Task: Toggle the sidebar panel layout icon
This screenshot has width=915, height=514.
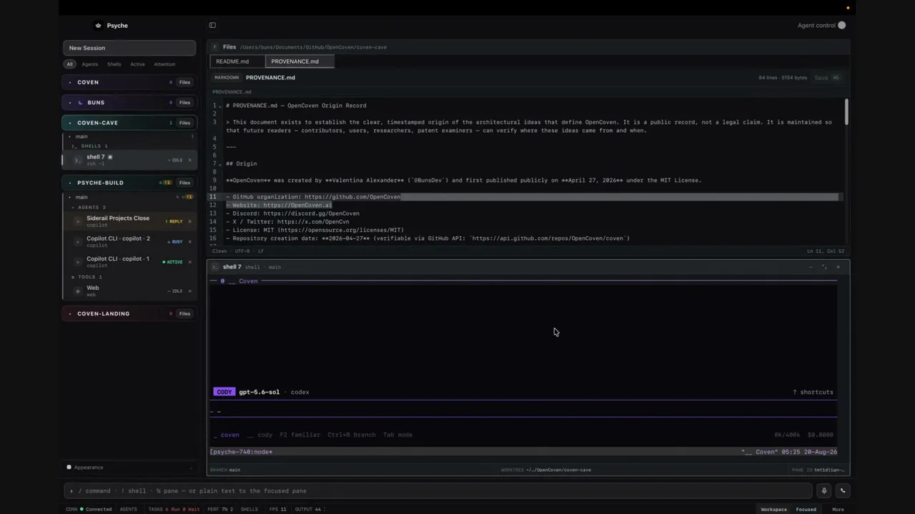Action: [212, 26]
